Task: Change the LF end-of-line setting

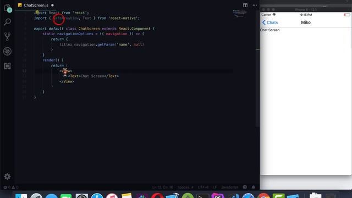Action: coord(215,187)
